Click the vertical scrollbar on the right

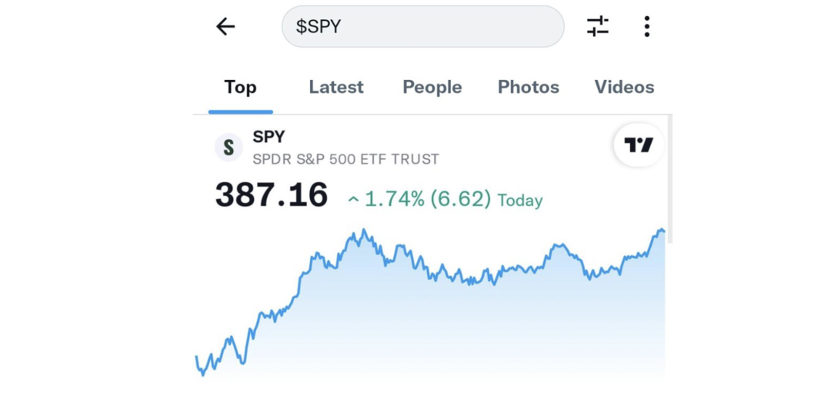tap(669, 178)
